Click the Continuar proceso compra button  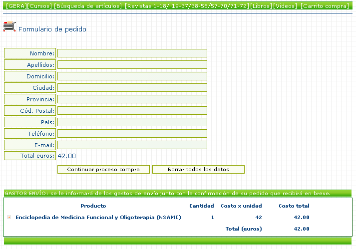(x=103, y=170)
